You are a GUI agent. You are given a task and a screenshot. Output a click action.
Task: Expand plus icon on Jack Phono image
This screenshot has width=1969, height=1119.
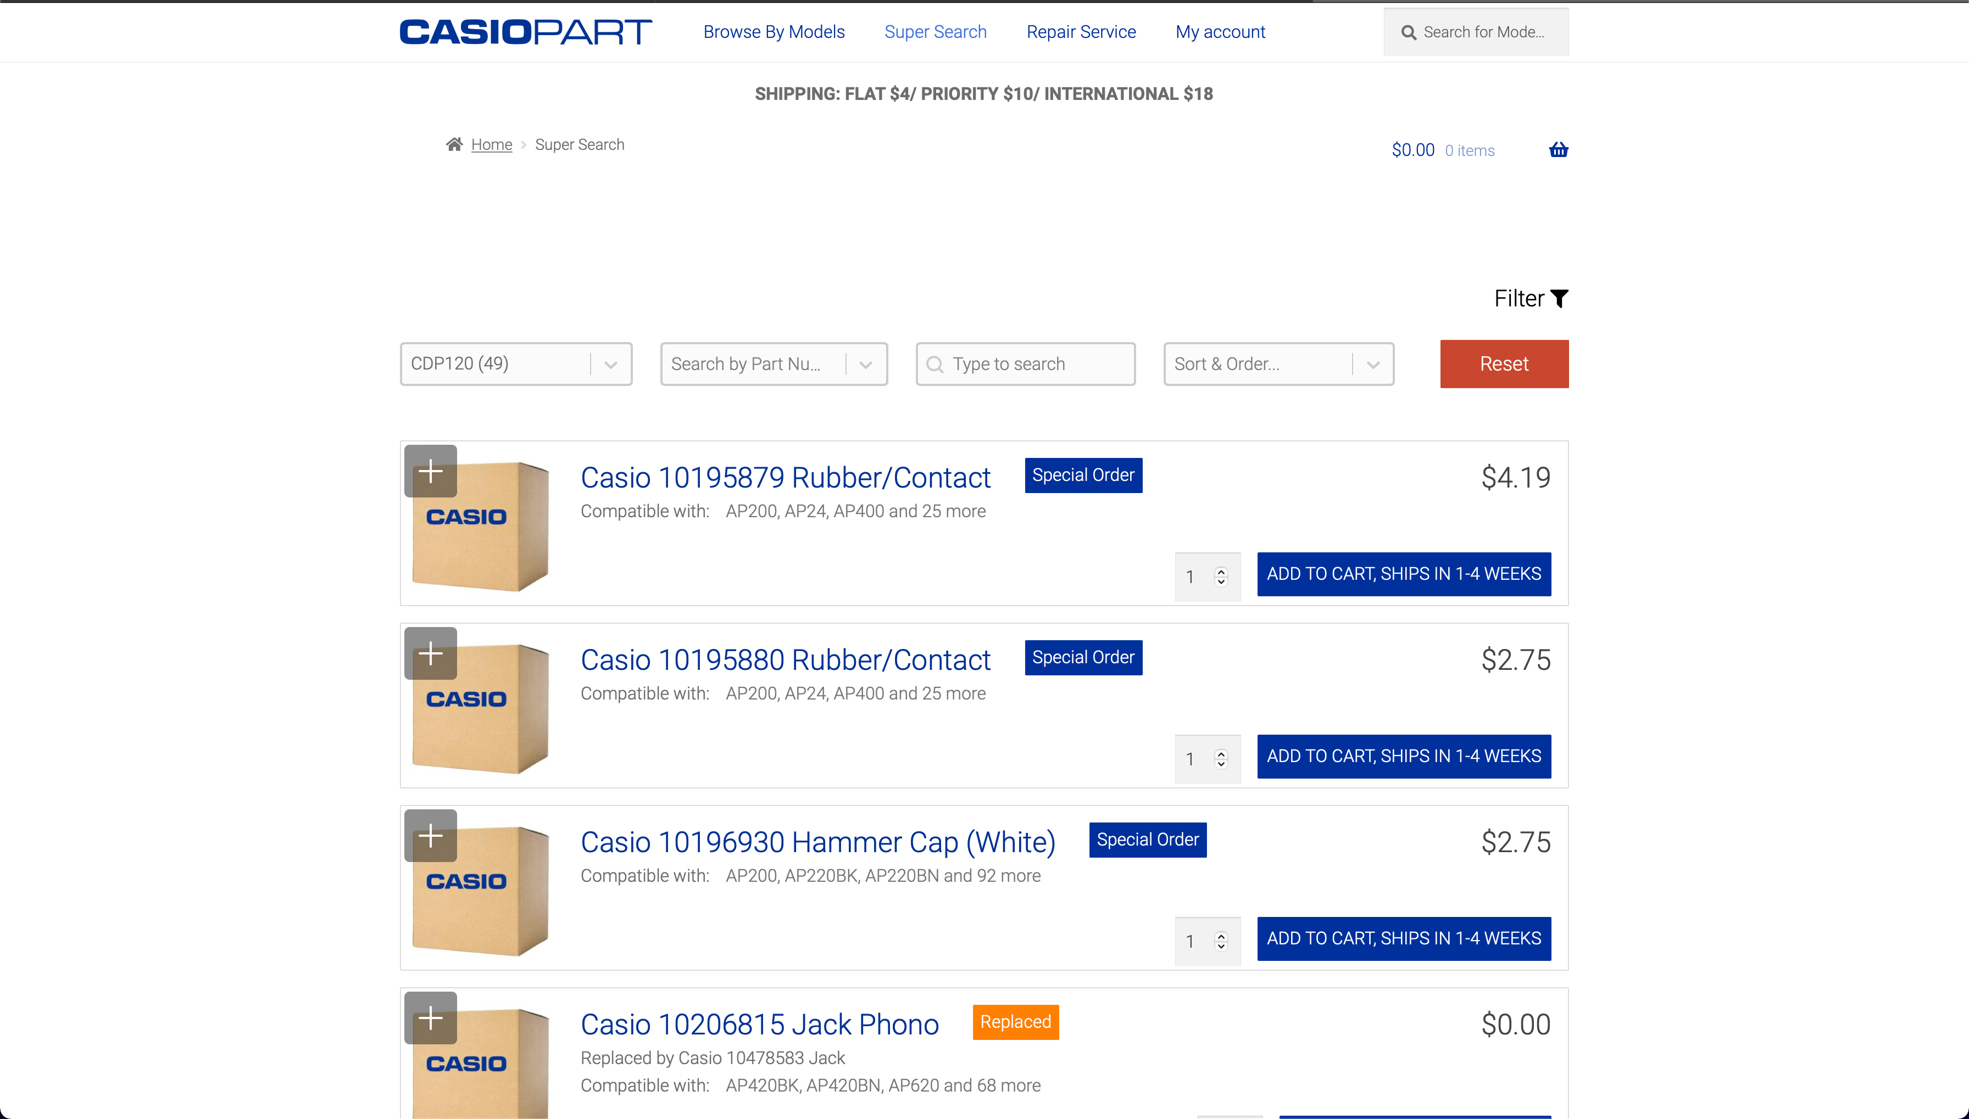point(431,1017)
